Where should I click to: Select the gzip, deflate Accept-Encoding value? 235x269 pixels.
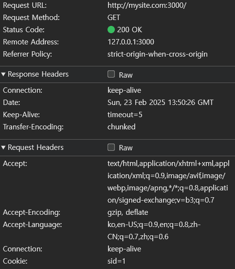click(x=127, y=212)
